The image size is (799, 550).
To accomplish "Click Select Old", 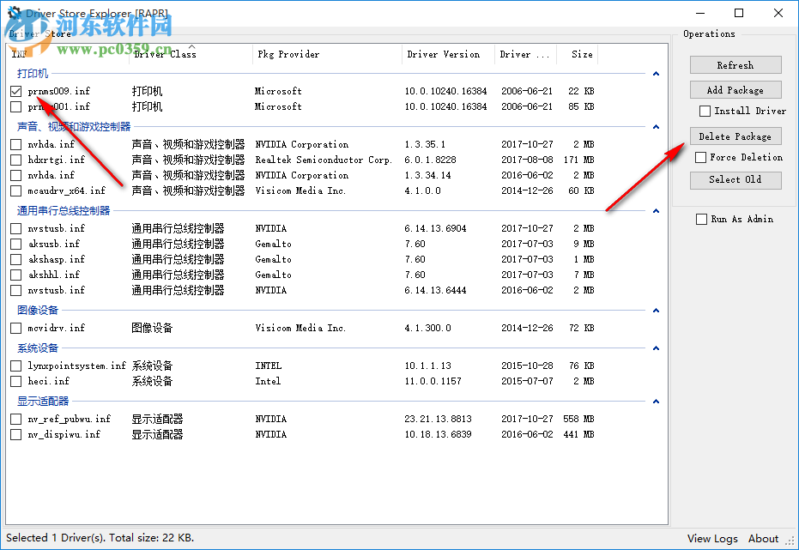I will [x=735, y=180].
